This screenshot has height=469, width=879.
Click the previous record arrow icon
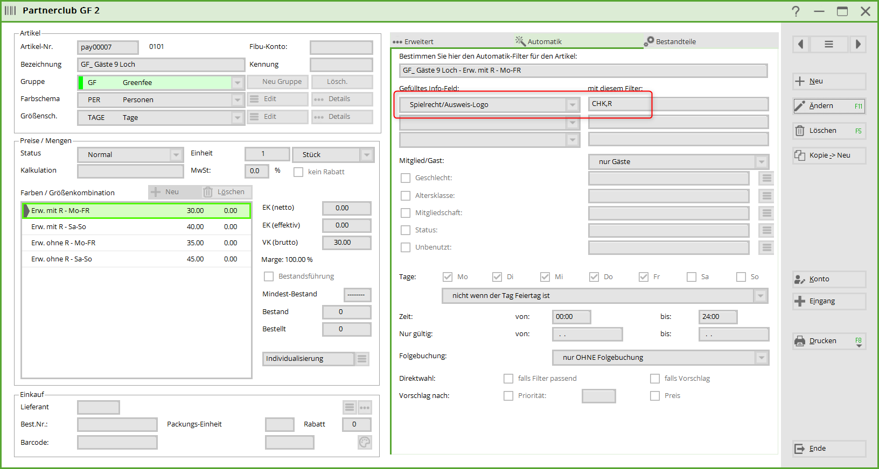[801, 44]
